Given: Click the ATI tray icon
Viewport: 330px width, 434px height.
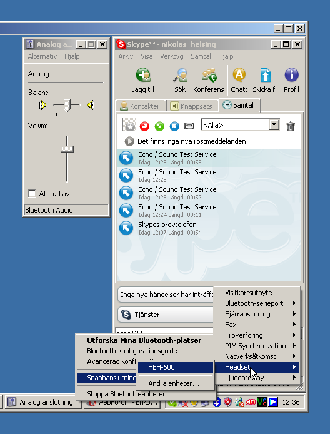Looking at the screenshot, I should tap(251, 402).
